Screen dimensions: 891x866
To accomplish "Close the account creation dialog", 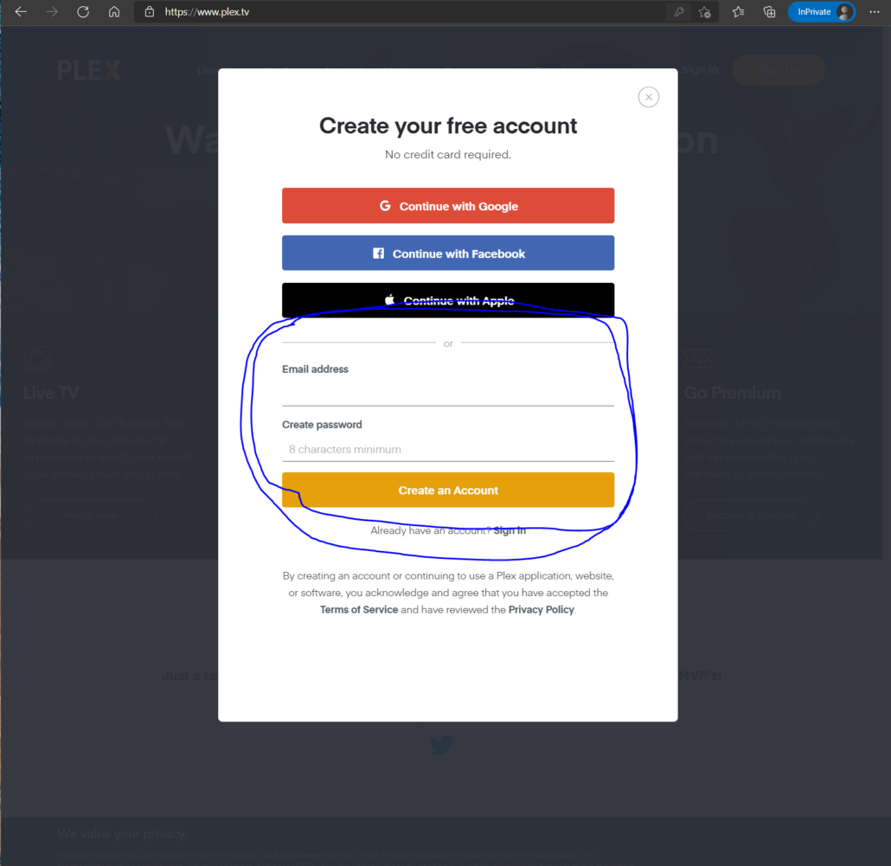I will (x=648, y=97).
